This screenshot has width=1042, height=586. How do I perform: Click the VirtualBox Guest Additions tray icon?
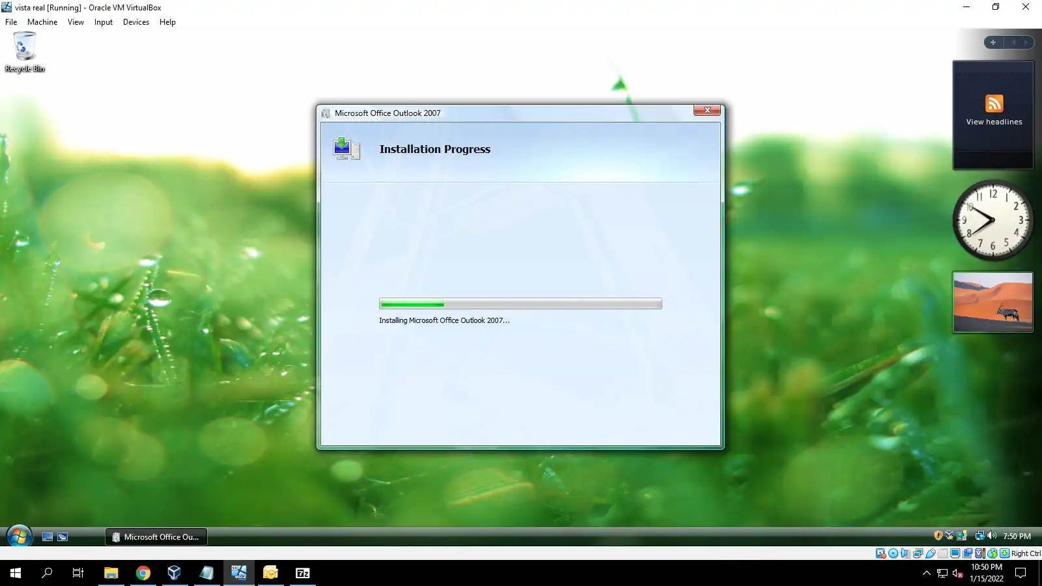point(950,536)
